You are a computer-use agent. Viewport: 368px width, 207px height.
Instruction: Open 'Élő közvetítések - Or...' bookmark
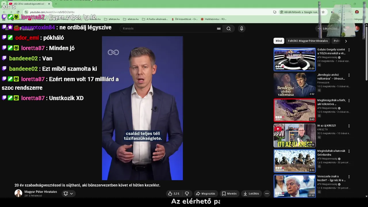[184, 19]
